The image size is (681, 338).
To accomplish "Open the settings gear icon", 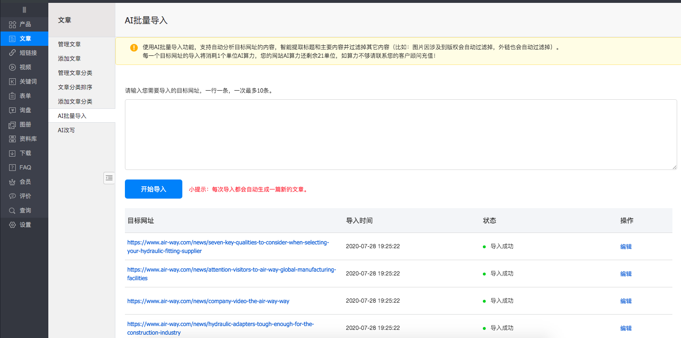I will tap(12, 225).
